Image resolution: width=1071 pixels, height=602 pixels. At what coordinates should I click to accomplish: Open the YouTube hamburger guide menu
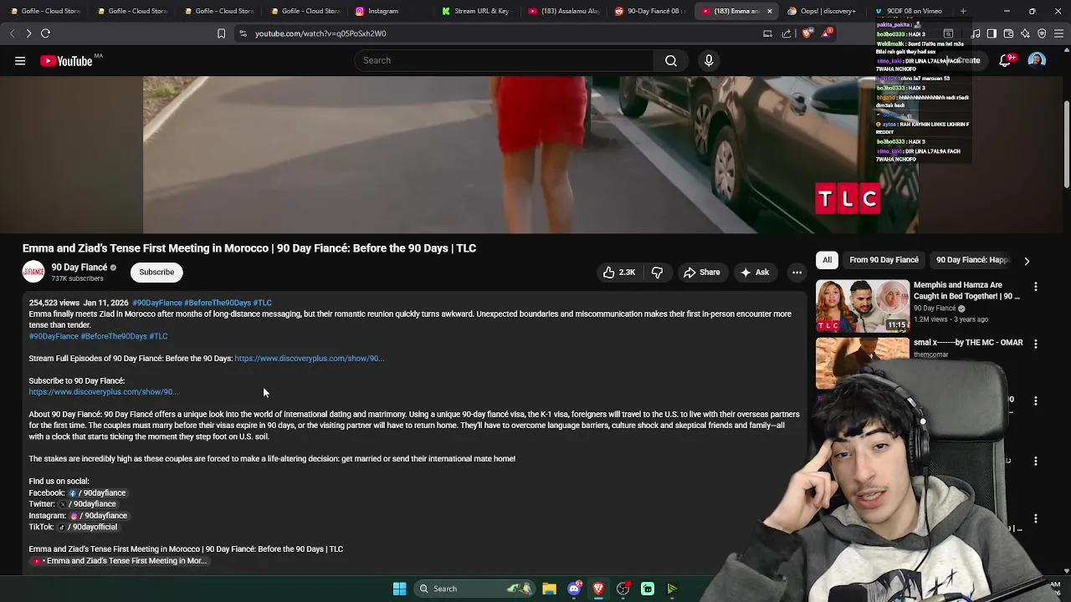click(x=20, y=60)
